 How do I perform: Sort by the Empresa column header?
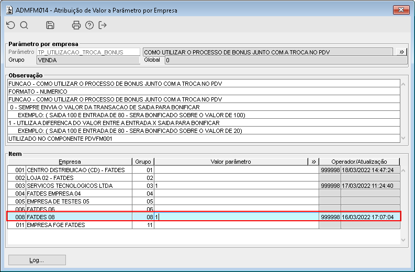70,162
